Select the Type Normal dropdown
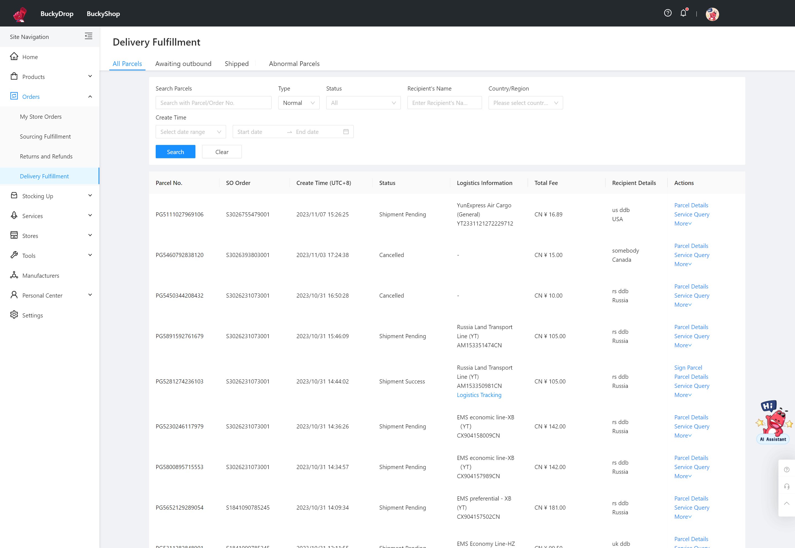Viewport: 795px width, 548px height. coord(298,103)
